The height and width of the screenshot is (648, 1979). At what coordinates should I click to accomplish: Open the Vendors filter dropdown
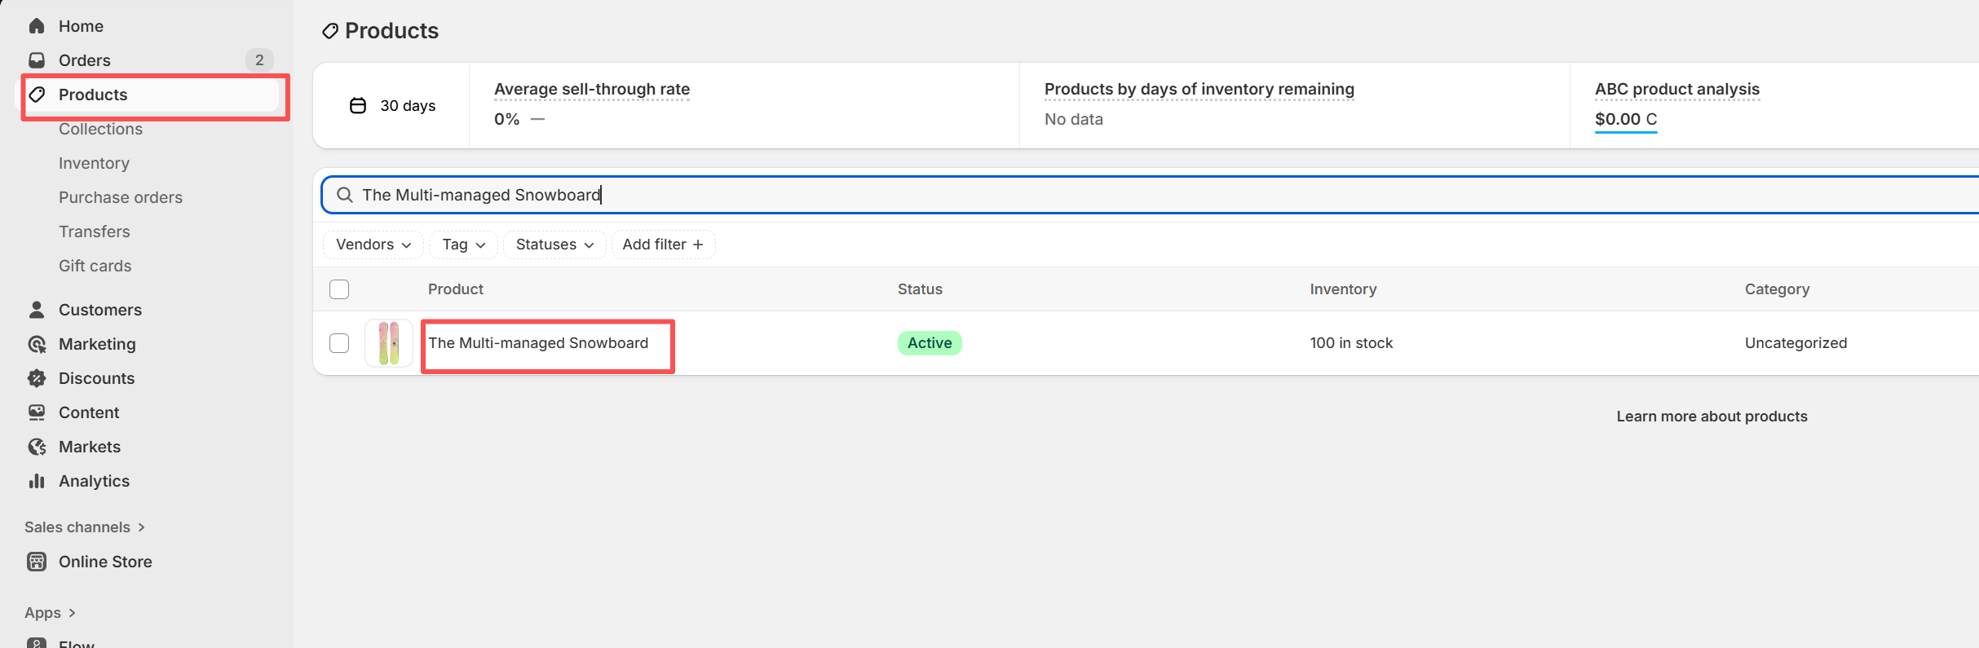pos(373,245)
